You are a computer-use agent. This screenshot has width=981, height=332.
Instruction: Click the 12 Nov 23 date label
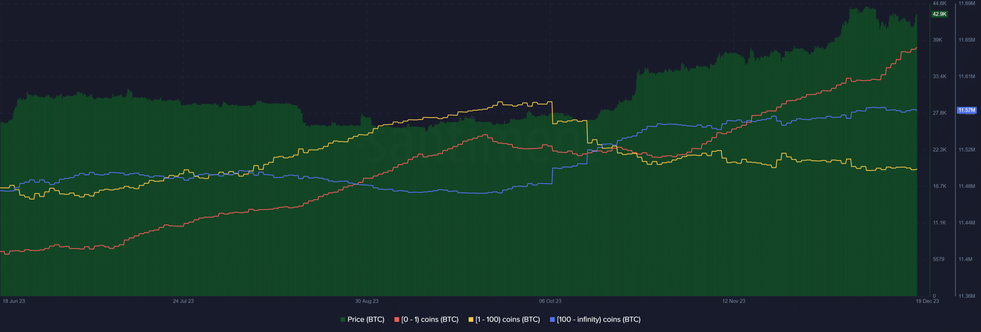point(734,301)
